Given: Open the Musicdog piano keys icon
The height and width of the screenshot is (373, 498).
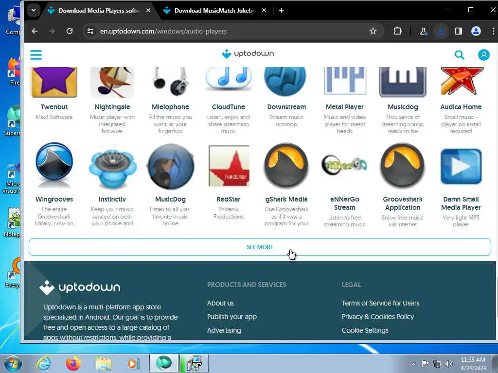Looking at the screenshot, I should pyautogui.click(x=403, y=81).
